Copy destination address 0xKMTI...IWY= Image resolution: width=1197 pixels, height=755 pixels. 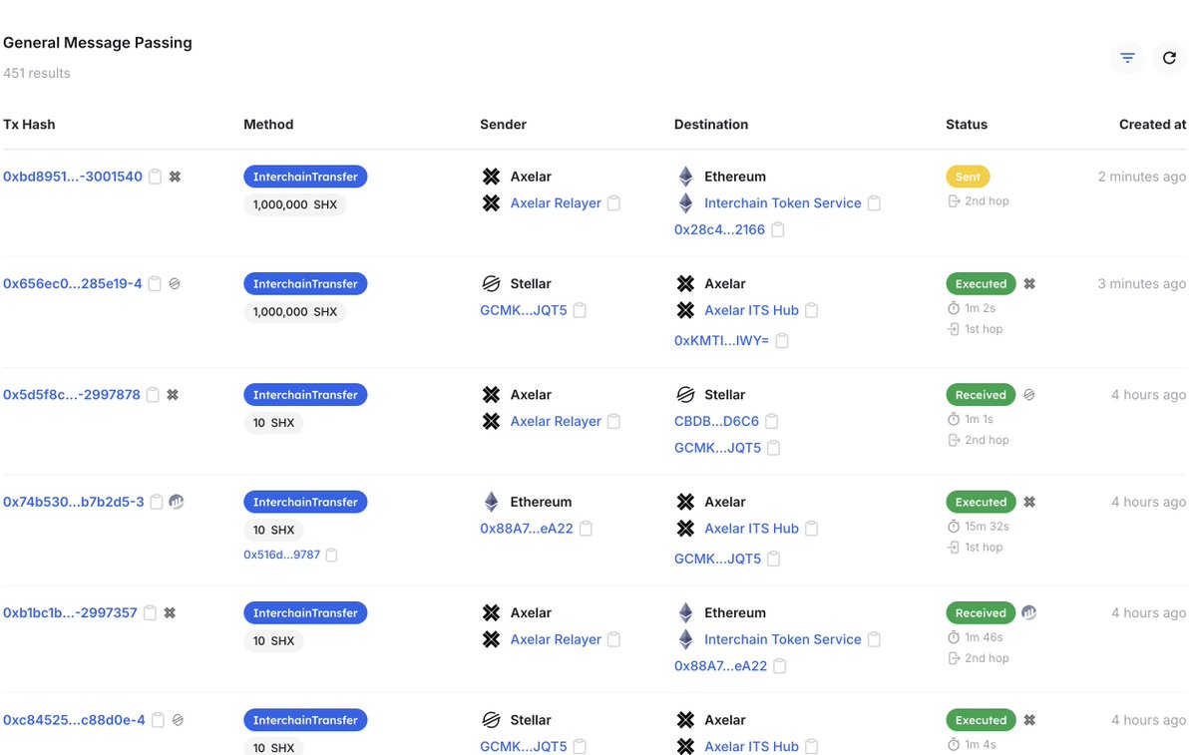coord(782,341)
